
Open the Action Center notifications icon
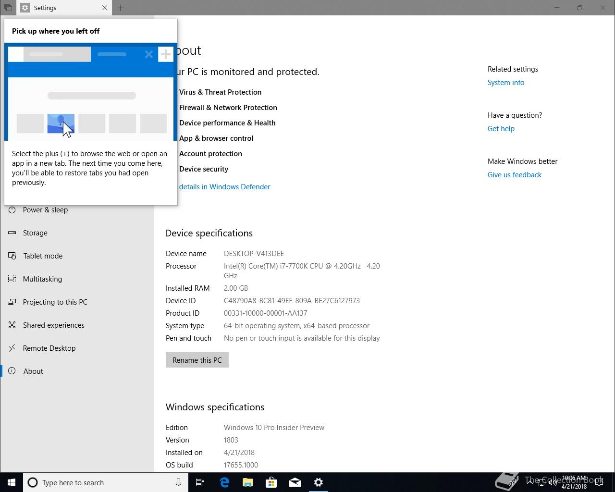(x=599, y=482)
